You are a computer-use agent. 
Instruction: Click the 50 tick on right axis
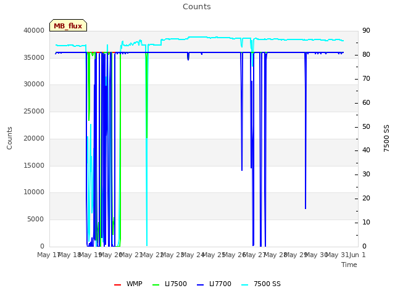(x=366, y=126)
